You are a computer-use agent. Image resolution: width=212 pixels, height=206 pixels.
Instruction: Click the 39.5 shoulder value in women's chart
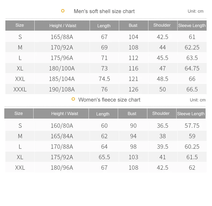coord(163,147)
